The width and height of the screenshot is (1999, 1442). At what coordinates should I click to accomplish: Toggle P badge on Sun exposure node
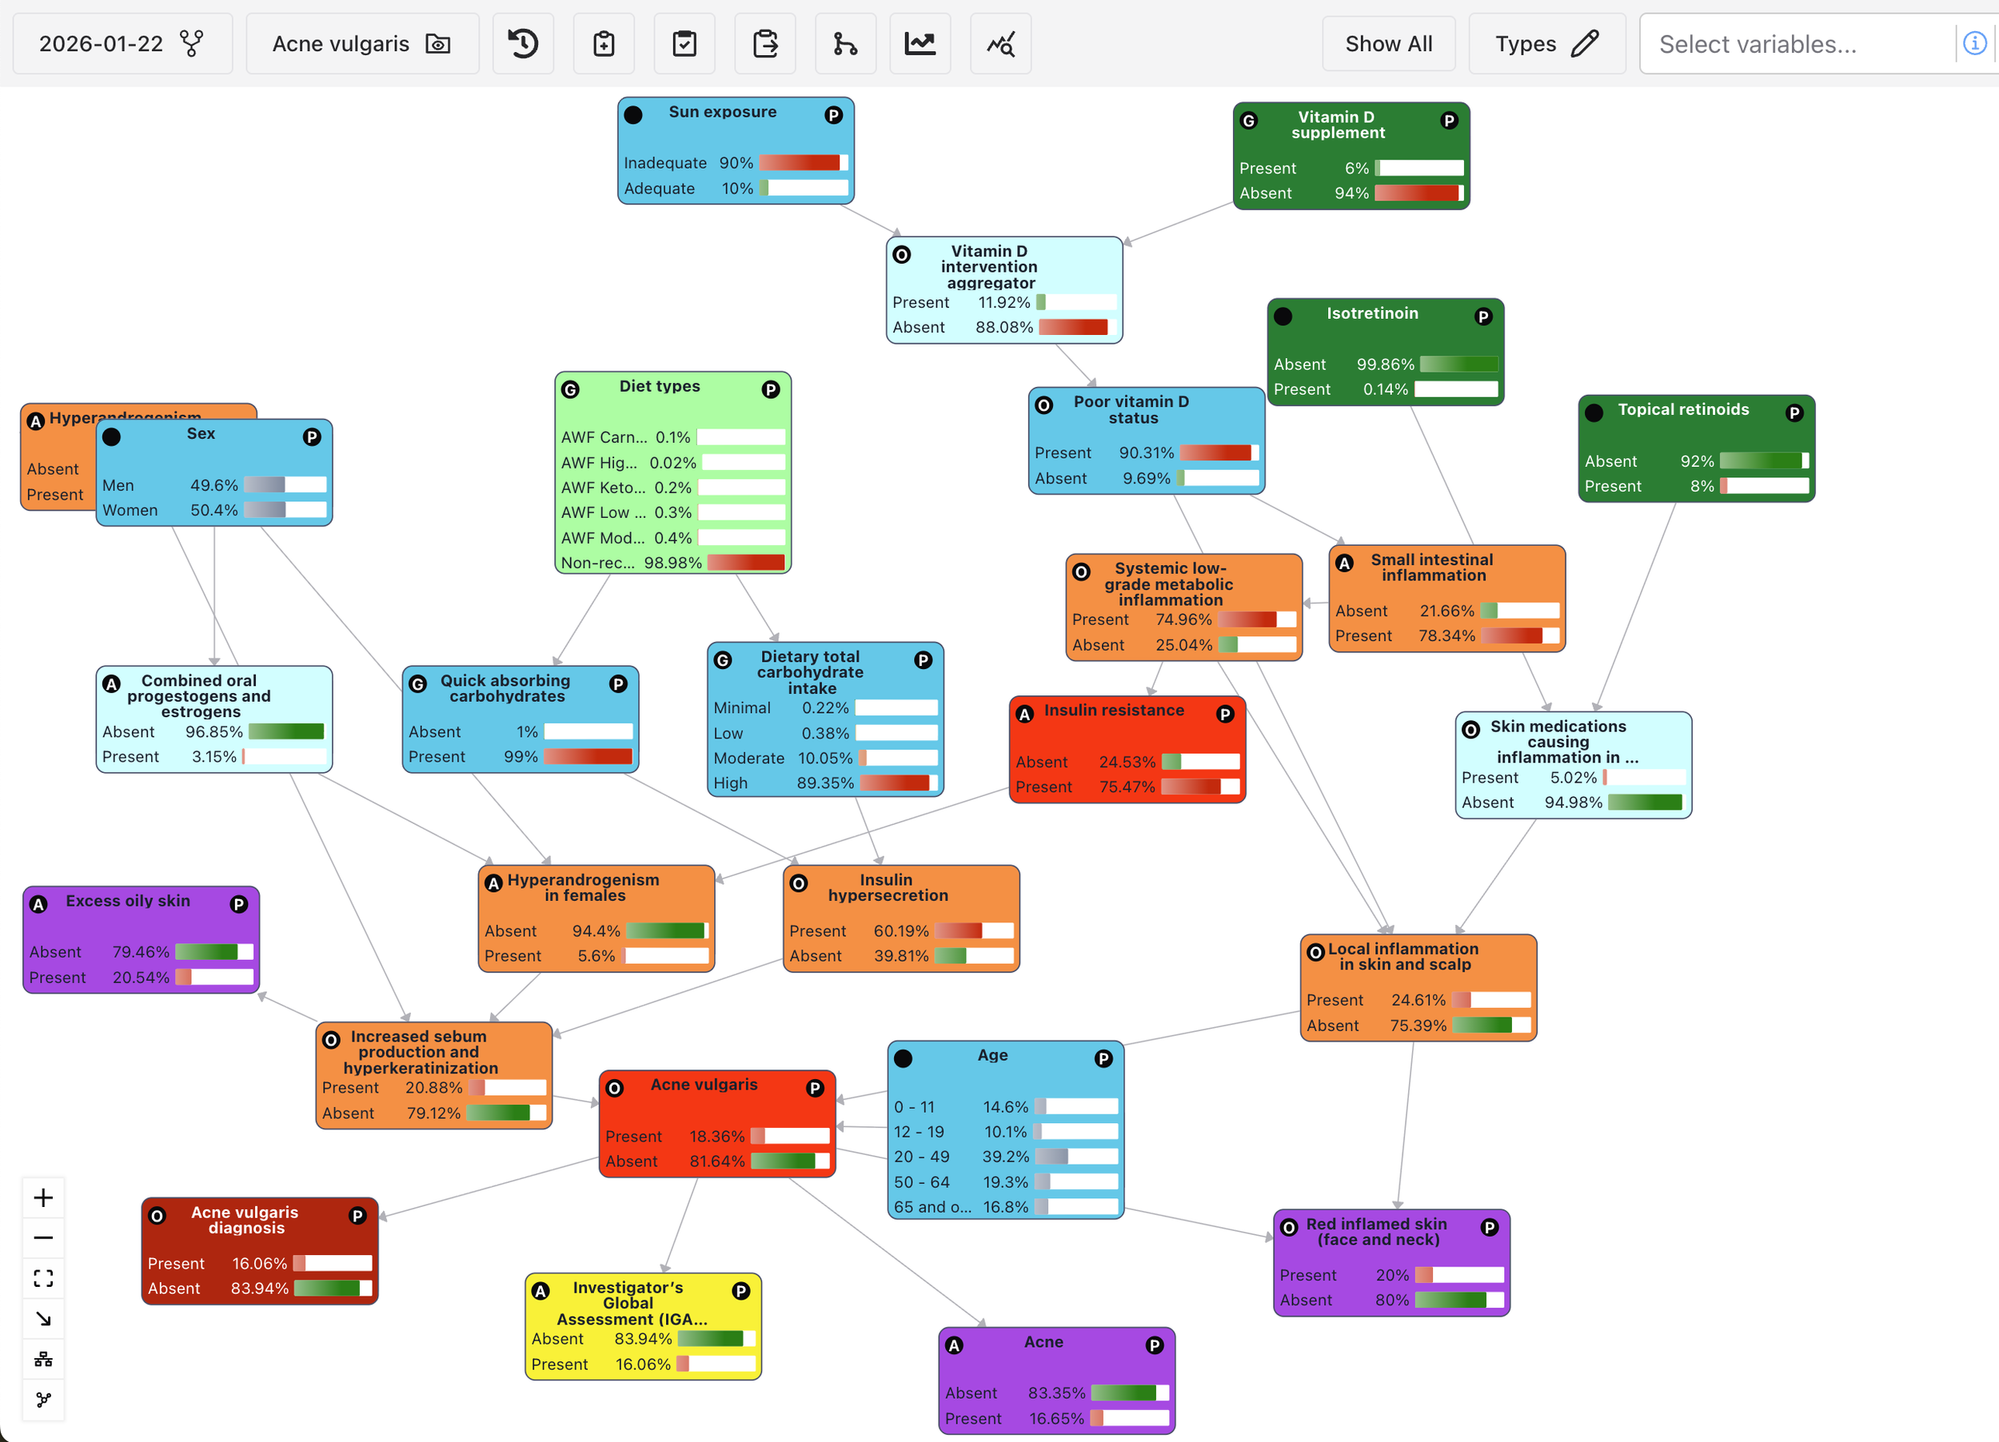pos(833,114)
